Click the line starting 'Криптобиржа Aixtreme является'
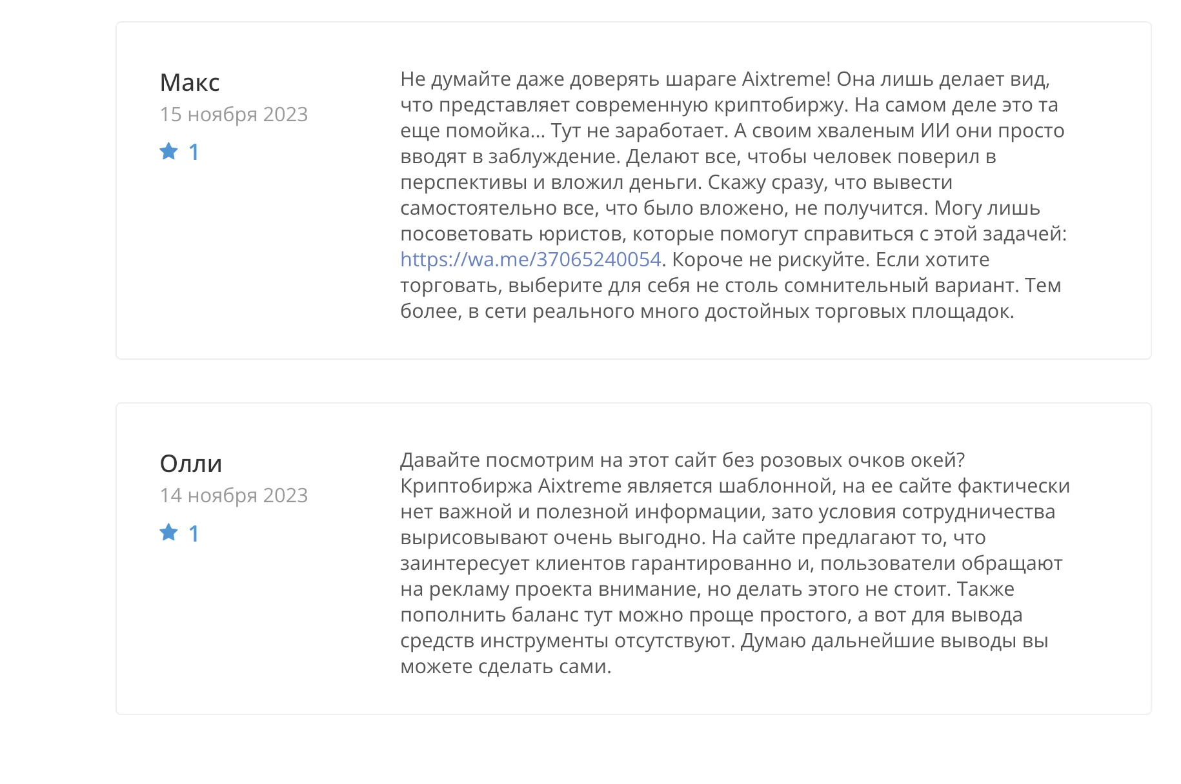Screen dimensions: 1181x784 (x=735, y=485)
